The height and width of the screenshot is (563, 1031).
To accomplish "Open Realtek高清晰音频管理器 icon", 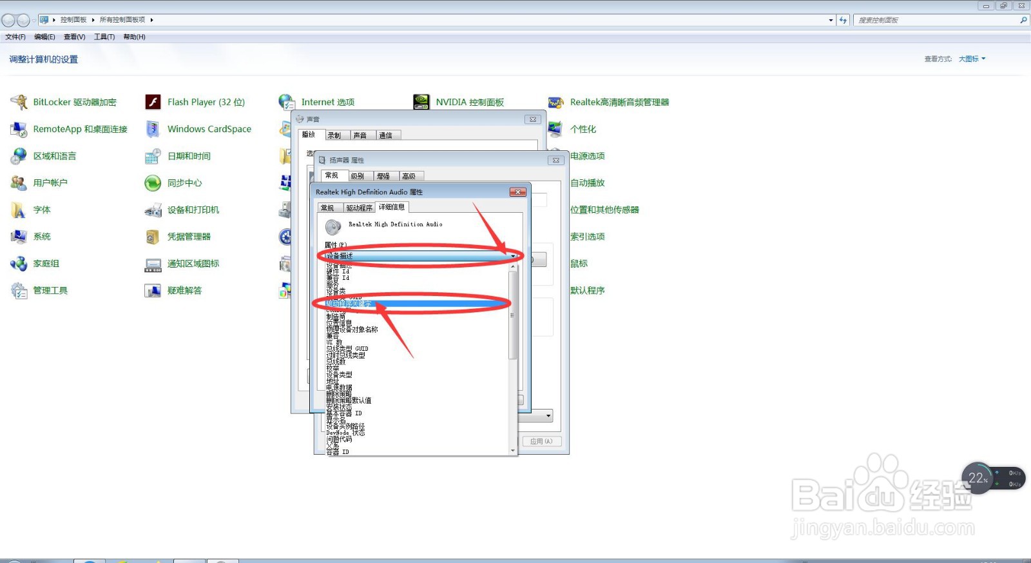I will [556, 102].
